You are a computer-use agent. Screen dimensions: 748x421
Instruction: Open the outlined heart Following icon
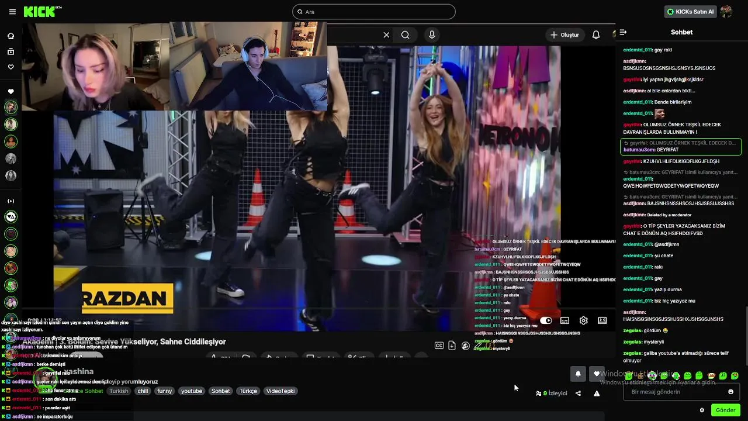11,67
